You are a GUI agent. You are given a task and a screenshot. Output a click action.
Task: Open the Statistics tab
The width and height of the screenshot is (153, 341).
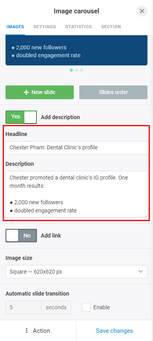(x=78, y=27)
